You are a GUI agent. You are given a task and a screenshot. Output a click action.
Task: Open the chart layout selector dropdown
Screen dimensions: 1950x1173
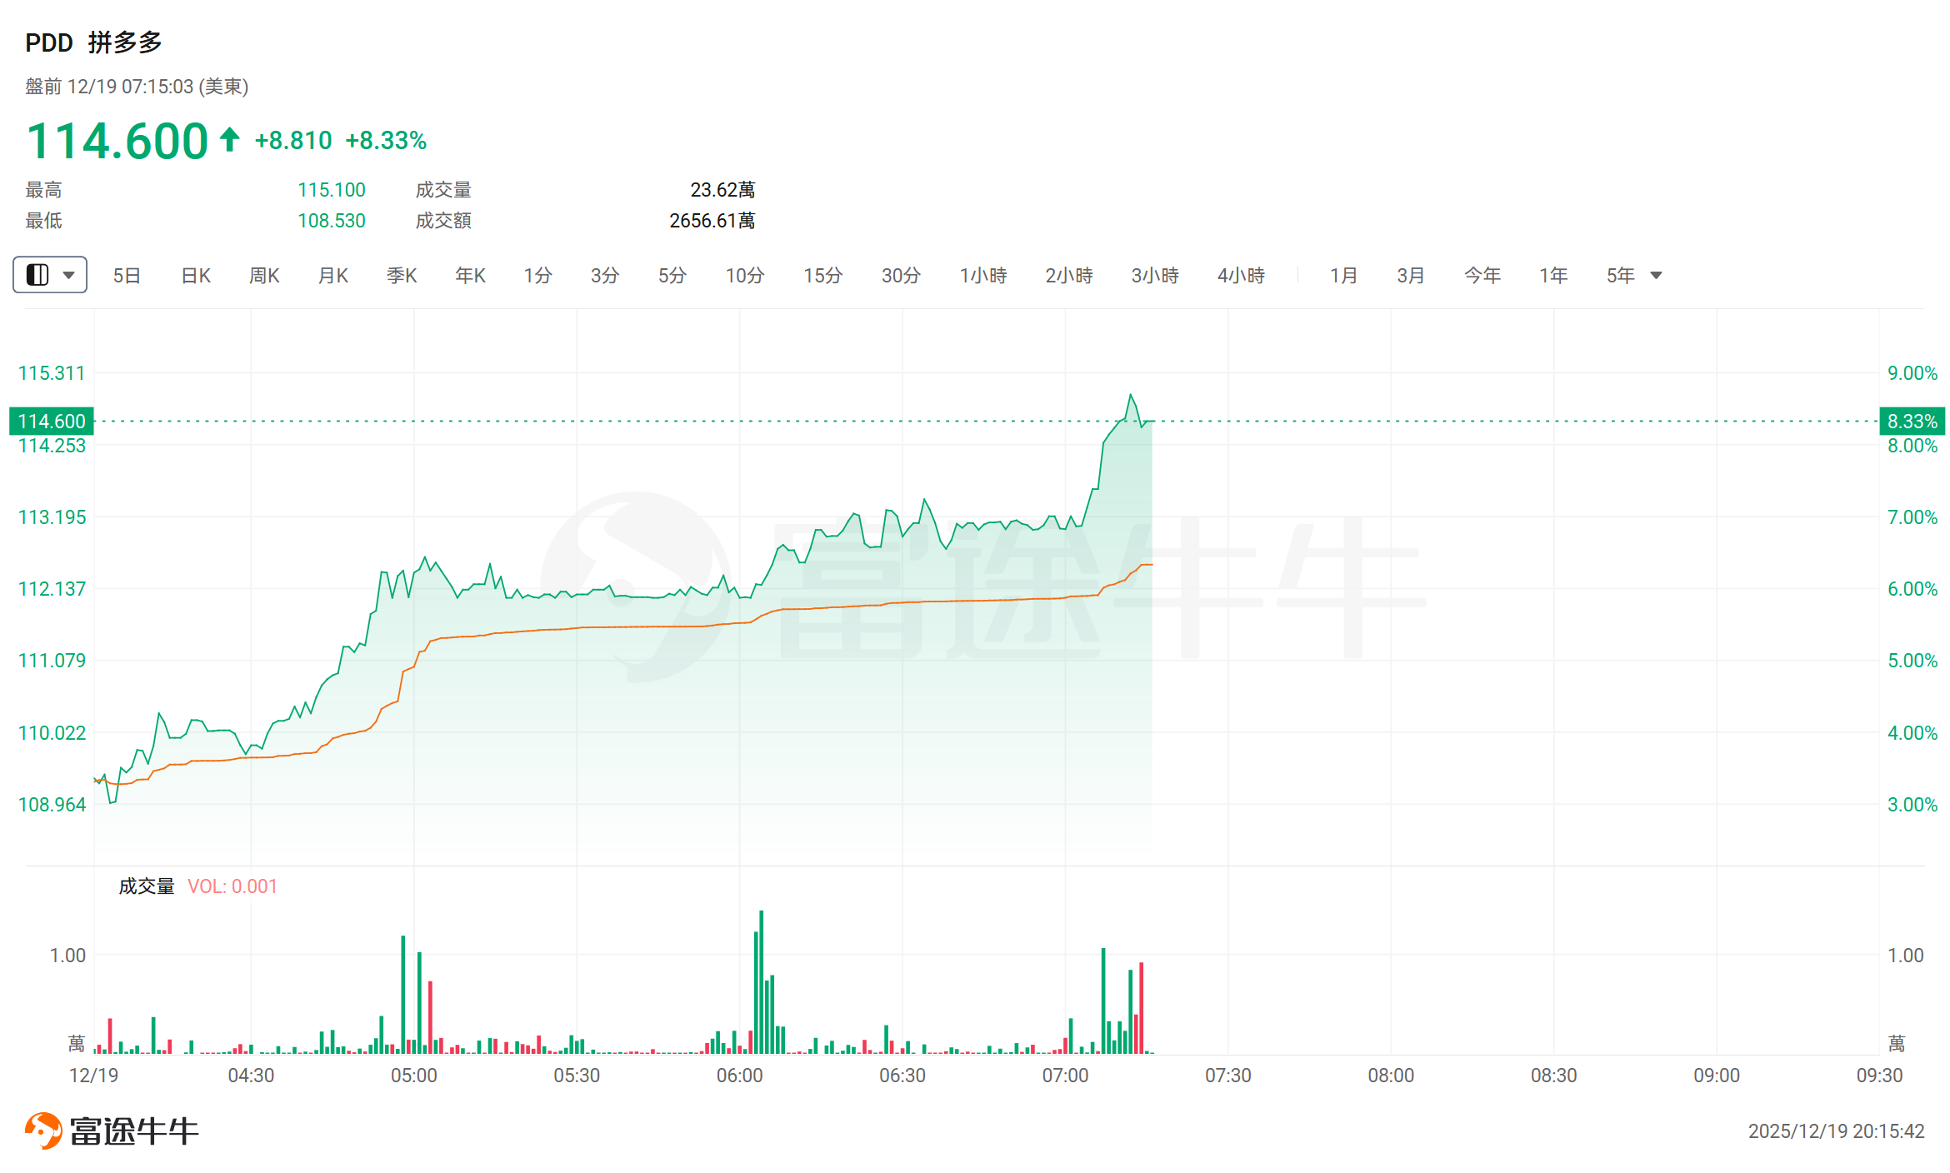tap(50, 275)
